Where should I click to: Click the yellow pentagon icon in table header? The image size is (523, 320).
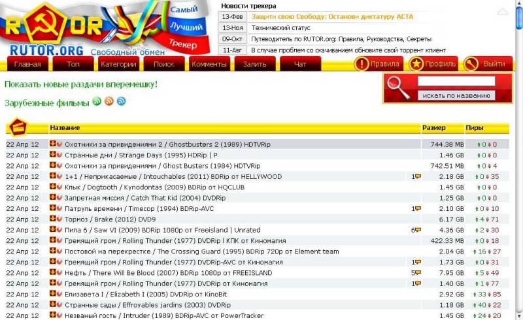[x=18, y=127]
